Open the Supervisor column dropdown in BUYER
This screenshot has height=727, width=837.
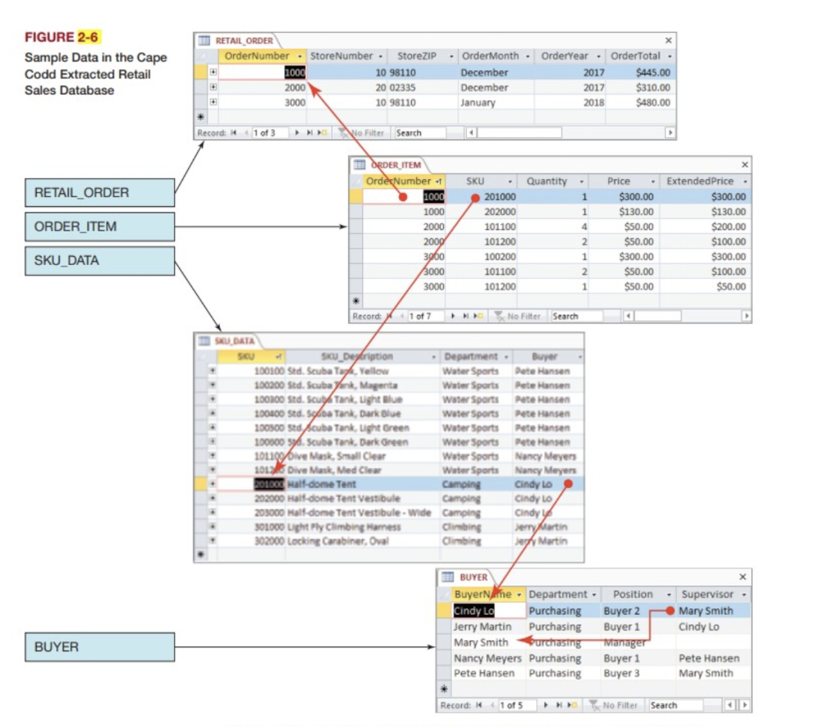[x=744, y=594]
